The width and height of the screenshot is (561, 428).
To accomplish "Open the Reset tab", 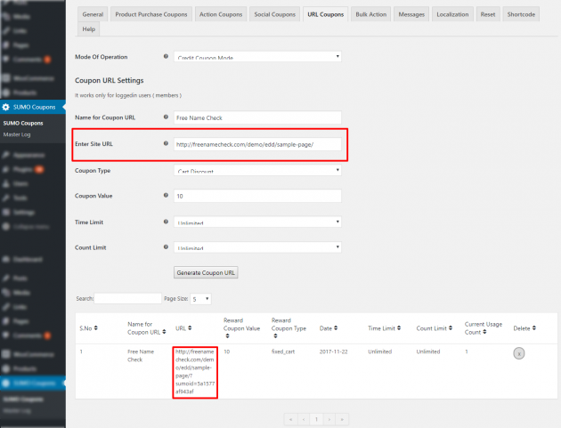I will pyautogui.click(x=488, y=14).
